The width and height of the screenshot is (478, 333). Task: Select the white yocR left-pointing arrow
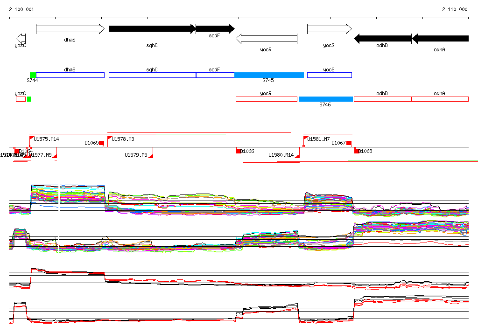tap(267, 39)
